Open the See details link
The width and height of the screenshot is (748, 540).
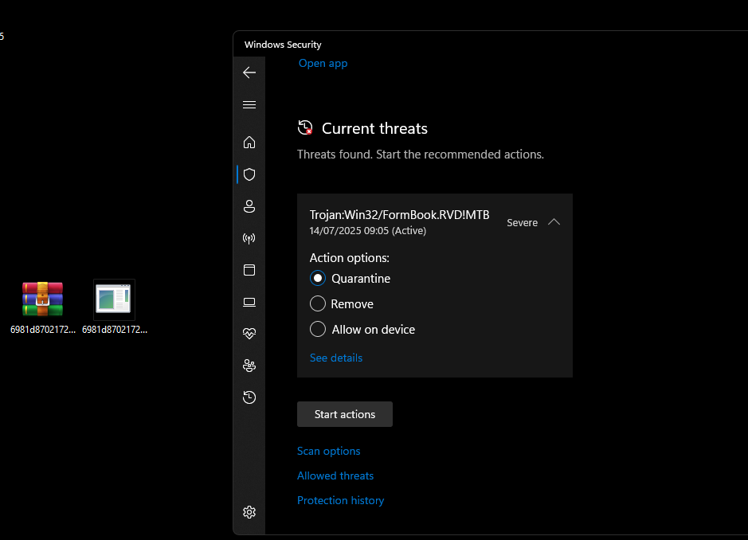[336, 358]
